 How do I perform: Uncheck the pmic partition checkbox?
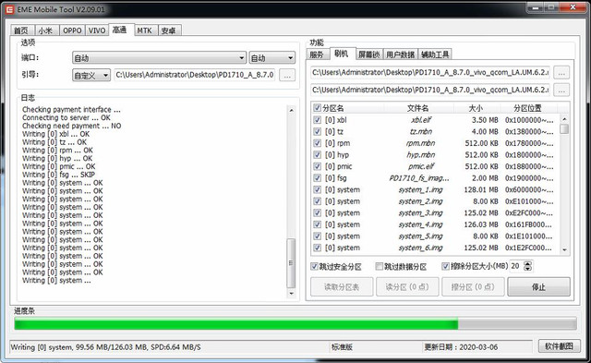pos(318,166)
